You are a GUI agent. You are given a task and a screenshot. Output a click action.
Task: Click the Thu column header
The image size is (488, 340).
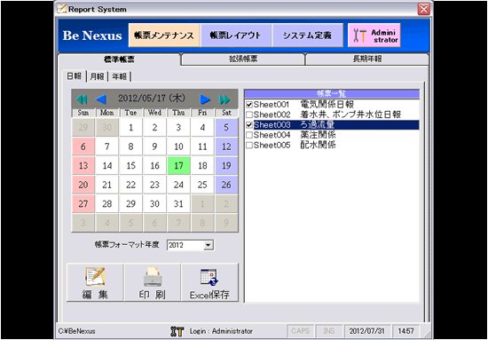tap(178, 113)
